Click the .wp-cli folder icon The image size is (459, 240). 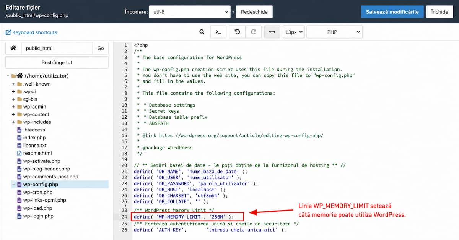[x=19, y=92]
